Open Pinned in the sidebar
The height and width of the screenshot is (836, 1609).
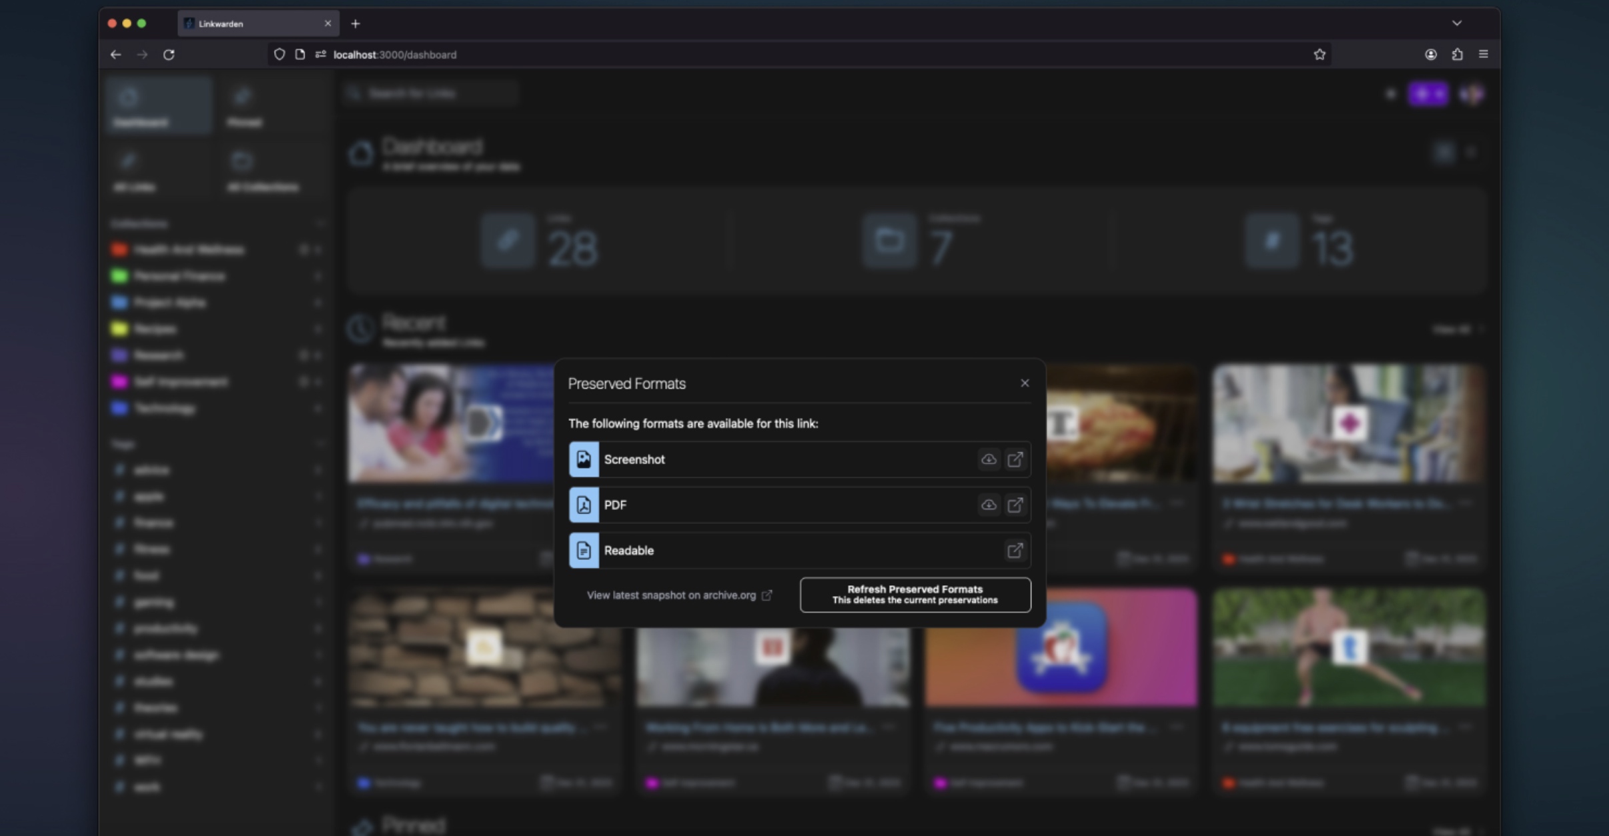coord(273,105)
